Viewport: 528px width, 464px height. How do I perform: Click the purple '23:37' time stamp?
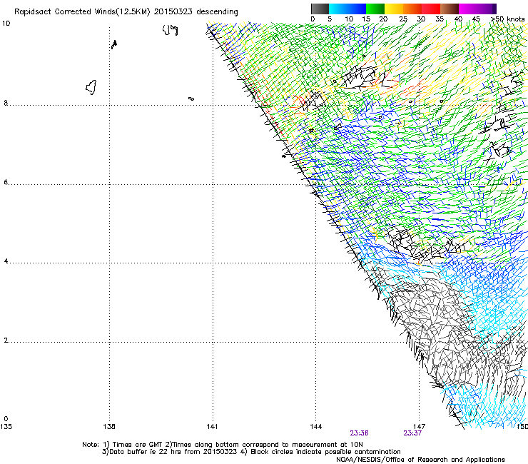point(412,433)
